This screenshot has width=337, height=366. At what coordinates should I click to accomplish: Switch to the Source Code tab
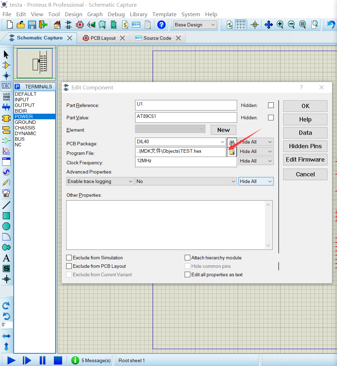point(157,38)
